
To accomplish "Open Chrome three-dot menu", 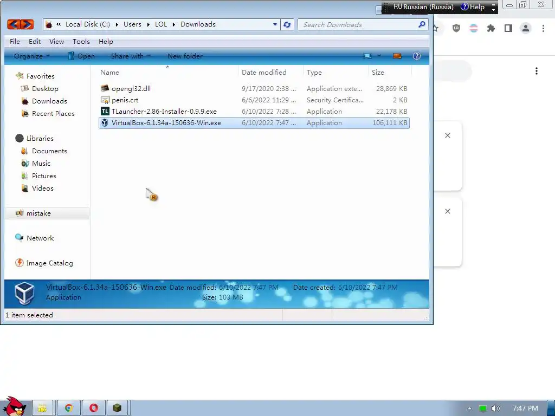I will click(x=543, y=28).
